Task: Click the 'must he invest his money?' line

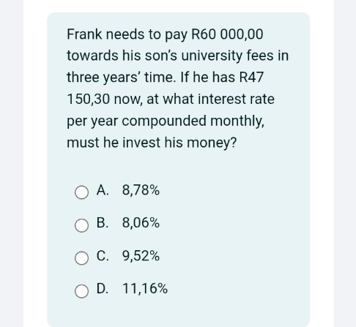Action: (x=152, y=143)
